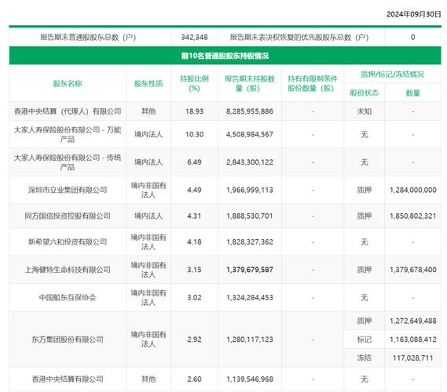
Task: Select 香港中央结算有限公司 in last row
Action: (68, 379)
